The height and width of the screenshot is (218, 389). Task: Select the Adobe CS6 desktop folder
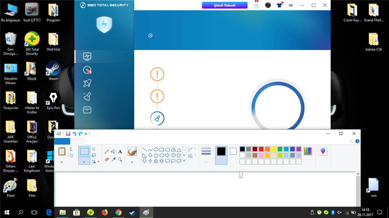[x=374, y=42]
